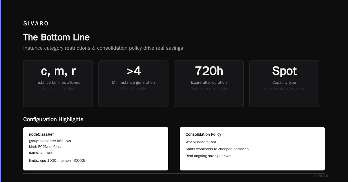Click the karpenter.sh/capacity-type caption
Screen dimensions: 348x182
click(284, 88)
